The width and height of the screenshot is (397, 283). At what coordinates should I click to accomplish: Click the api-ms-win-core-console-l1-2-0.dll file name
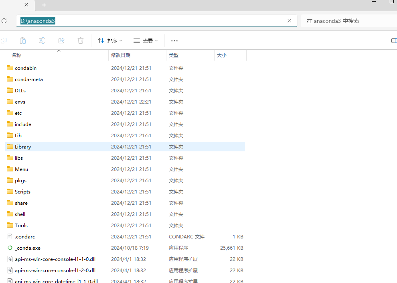click(55, 270)
